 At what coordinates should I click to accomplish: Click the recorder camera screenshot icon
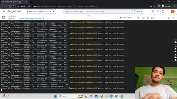(x=175, y=42)
